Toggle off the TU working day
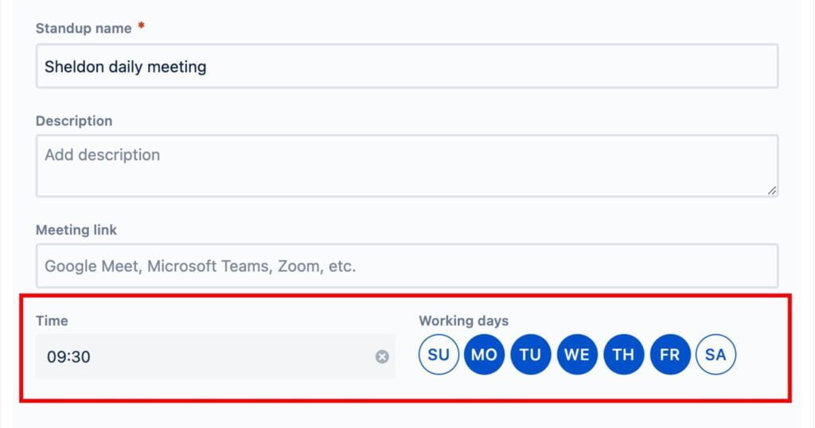815x428 pixels. pos(531,354)
